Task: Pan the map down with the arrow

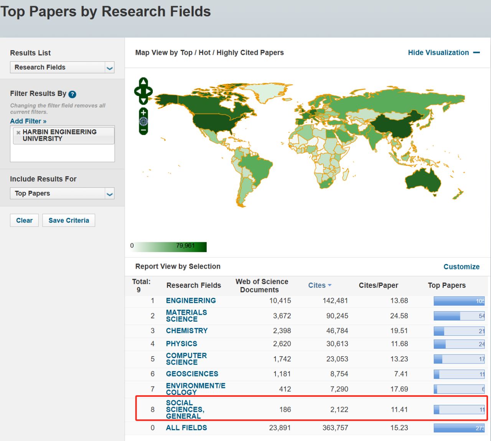Action: pos(143,101)
